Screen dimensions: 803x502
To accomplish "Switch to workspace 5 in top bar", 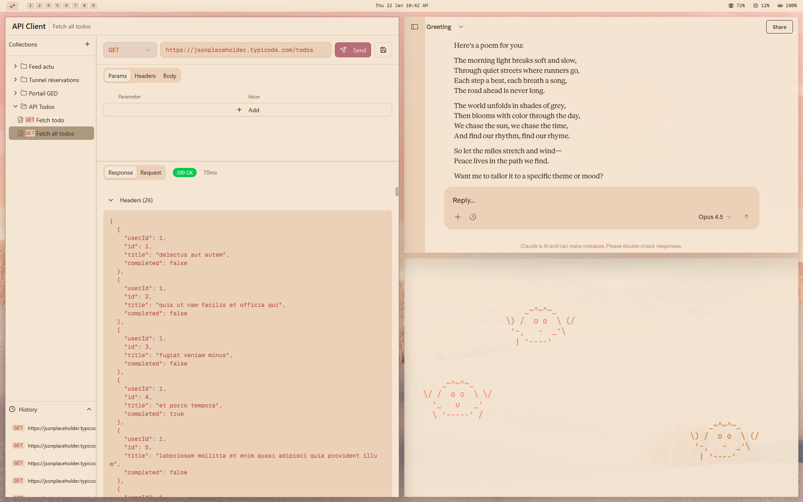I will (57, 5).
